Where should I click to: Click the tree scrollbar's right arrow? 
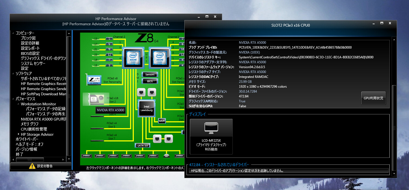point(63,160)
